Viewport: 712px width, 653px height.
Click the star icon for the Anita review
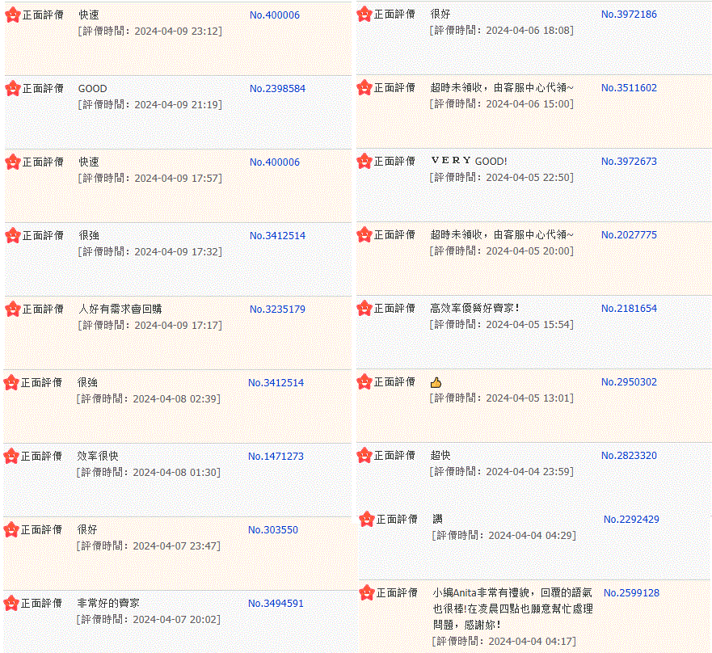coord(366,592)
